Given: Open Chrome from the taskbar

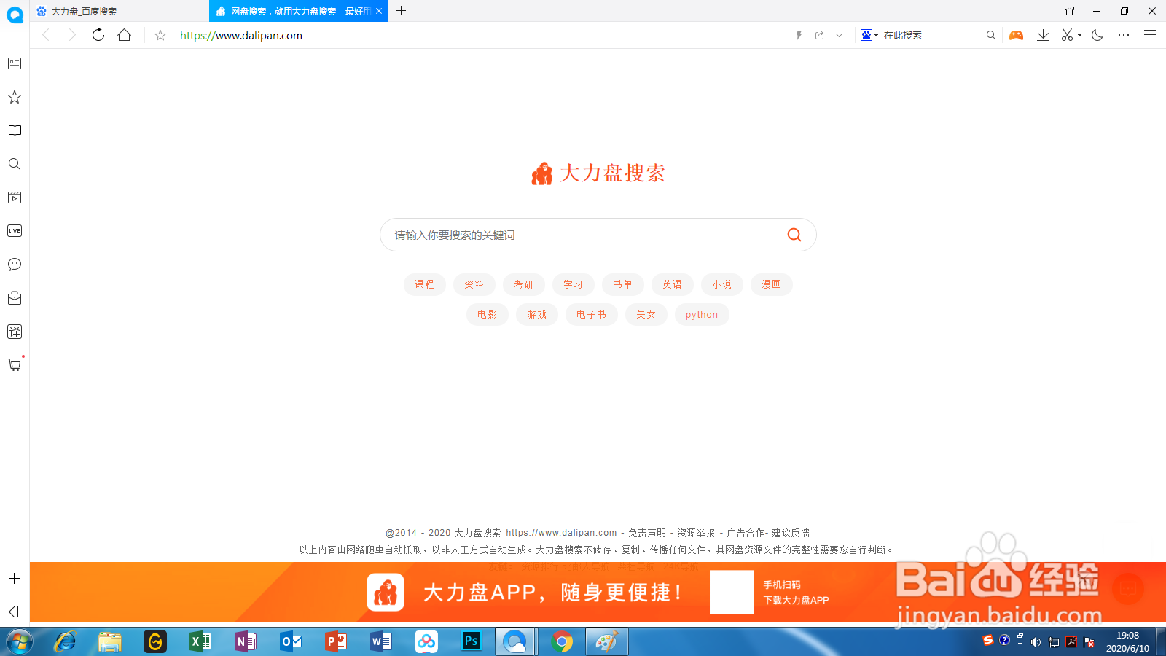Looking at the screenshot, I should click(561, 641).
